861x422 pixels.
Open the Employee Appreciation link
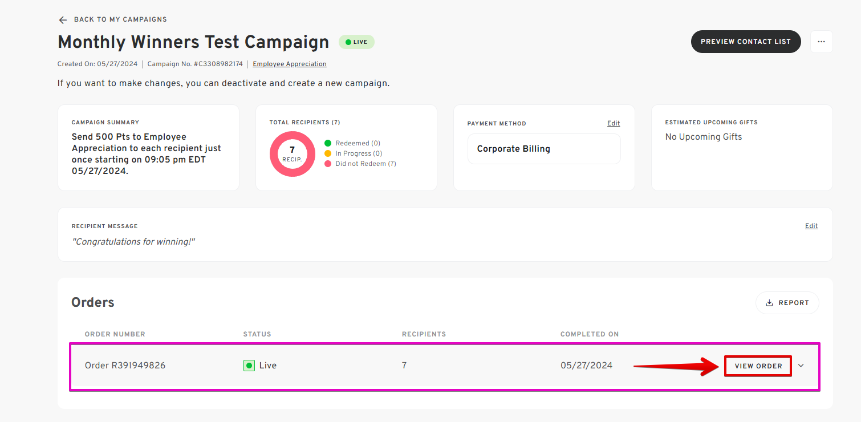coord(290,64)
